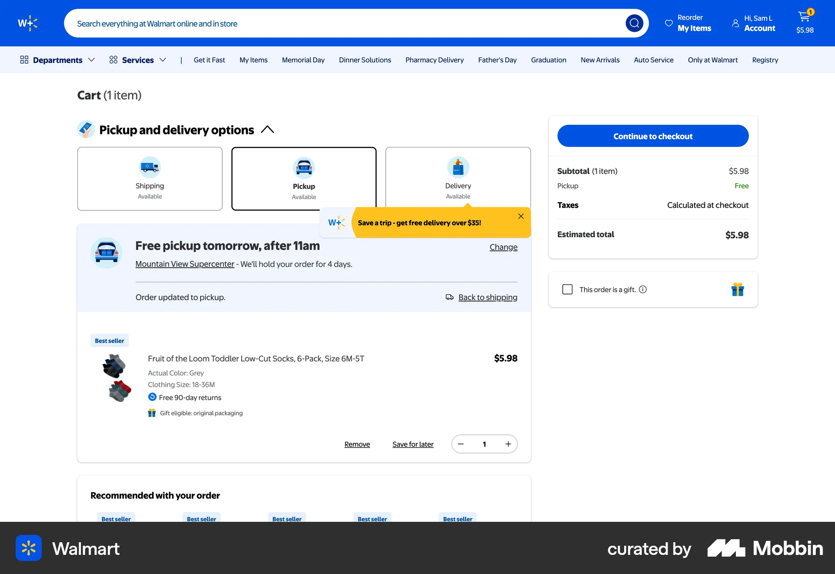Open the Mountain View Supercenter link
The height and width of the screenshot is (574, 835).
click(x=184, y=264)
